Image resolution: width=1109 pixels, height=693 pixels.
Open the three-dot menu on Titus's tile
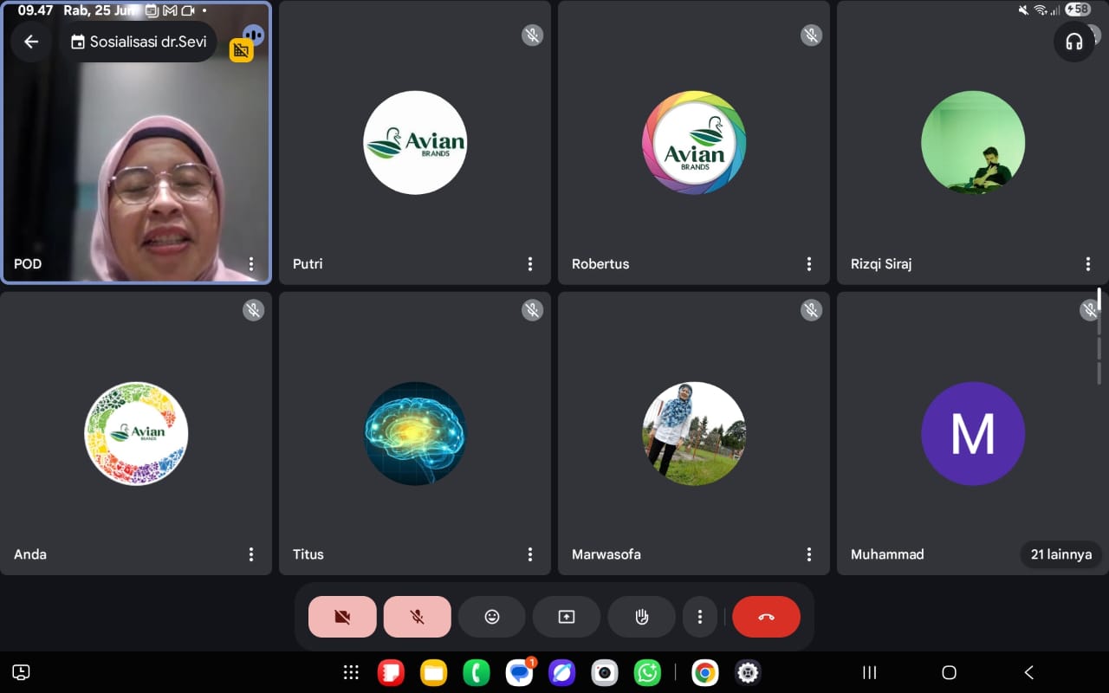(x=530, y=554)
